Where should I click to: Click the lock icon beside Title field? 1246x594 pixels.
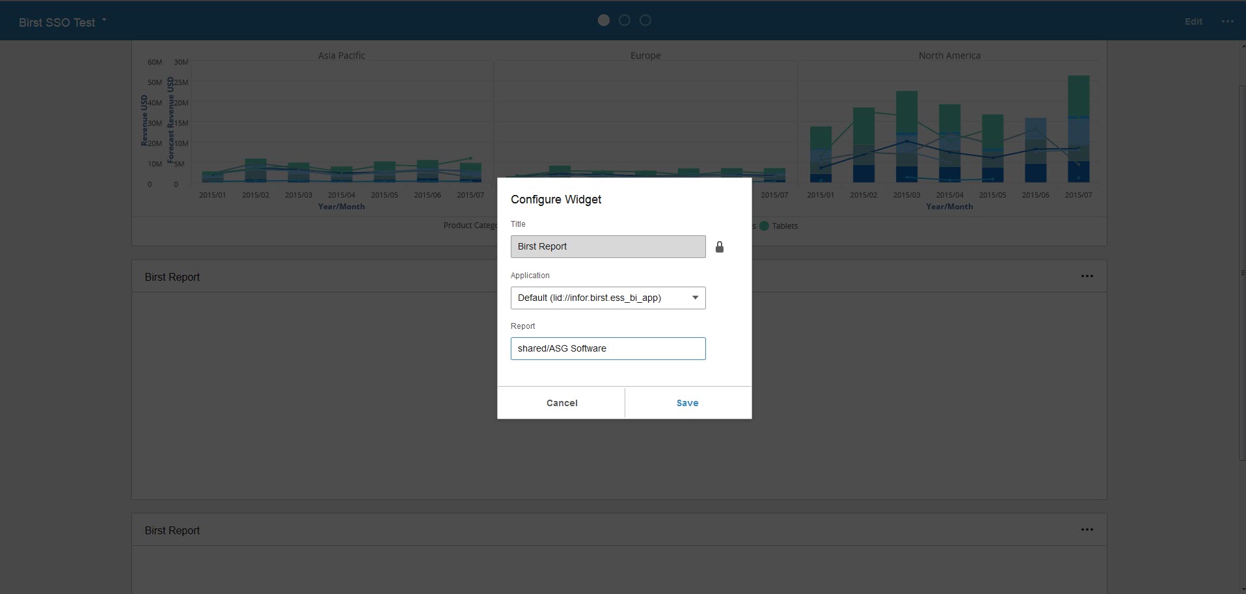click(719, 247)
